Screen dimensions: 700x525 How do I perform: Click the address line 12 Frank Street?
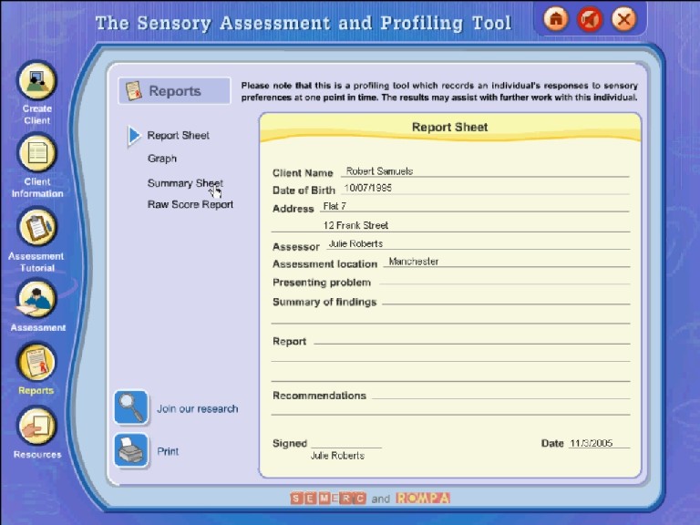tap(451, 225)
